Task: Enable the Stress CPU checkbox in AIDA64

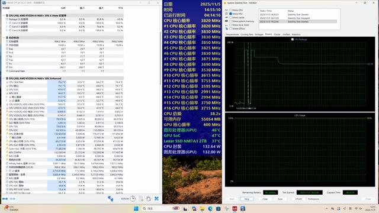Action: 230,10
